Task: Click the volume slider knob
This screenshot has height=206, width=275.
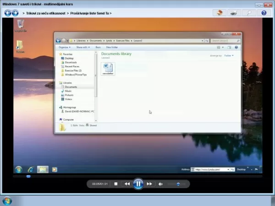Action: click(x=178, y=184)
